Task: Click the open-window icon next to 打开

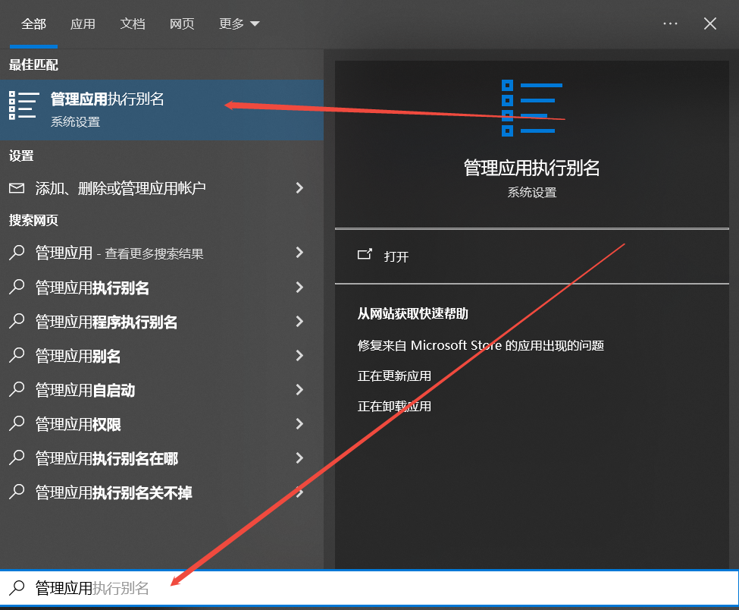Action: tap(365, 254)
